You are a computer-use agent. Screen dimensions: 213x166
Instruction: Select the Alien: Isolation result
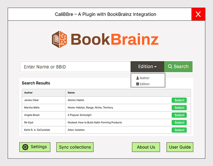coord(179,130)
